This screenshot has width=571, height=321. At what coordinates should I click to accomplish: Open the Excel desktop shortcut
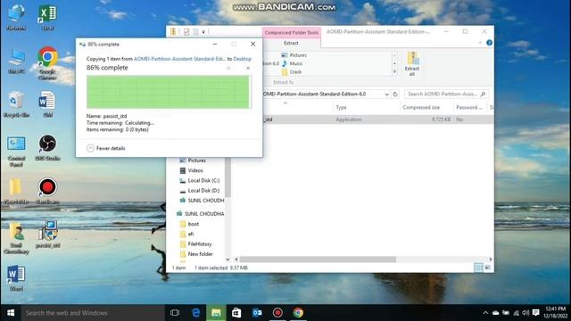click(x=47, y=17)
